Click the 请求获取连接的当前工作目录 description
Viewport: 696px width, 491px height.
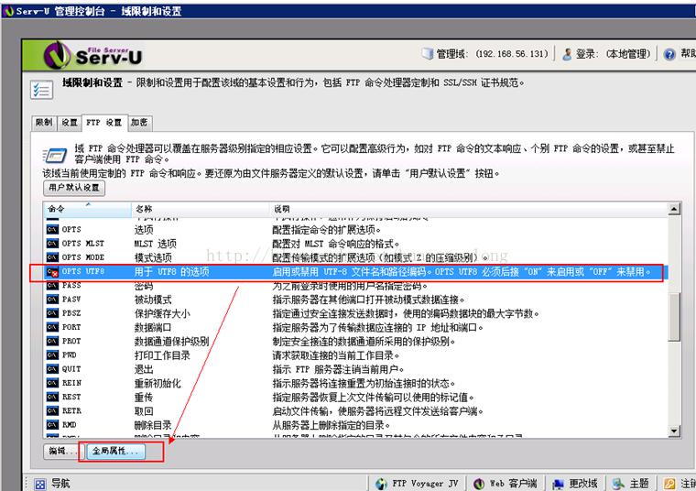click(x=335, y=355)
